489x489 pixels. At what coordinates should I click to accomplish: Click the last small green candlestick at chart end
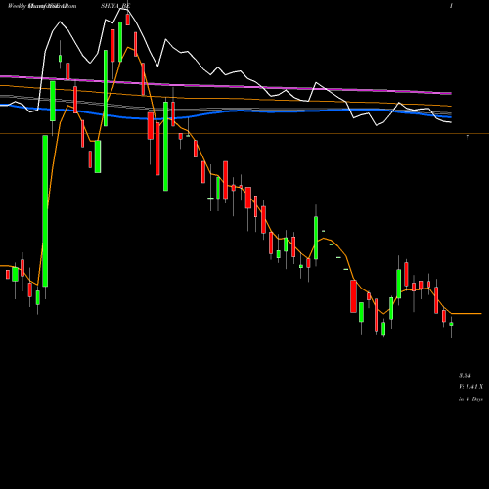pyautogui.click(x=451, y=324)
